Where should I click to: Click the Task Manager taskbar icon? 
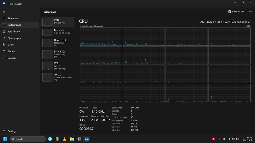86,139
